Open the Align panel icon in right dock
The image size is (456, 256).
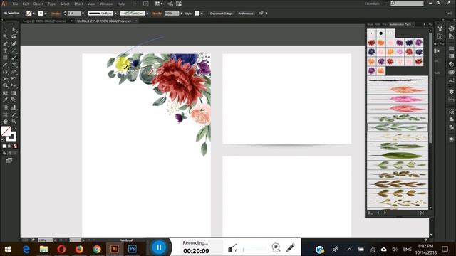pyautogui.click(x=451, y=119)
